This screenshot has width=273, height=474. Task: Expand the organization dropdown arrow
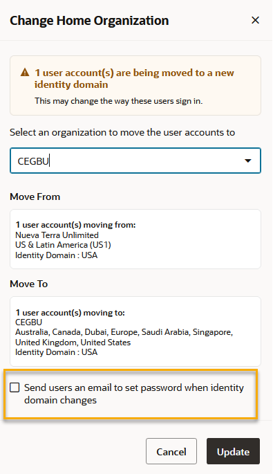point(248,161)
